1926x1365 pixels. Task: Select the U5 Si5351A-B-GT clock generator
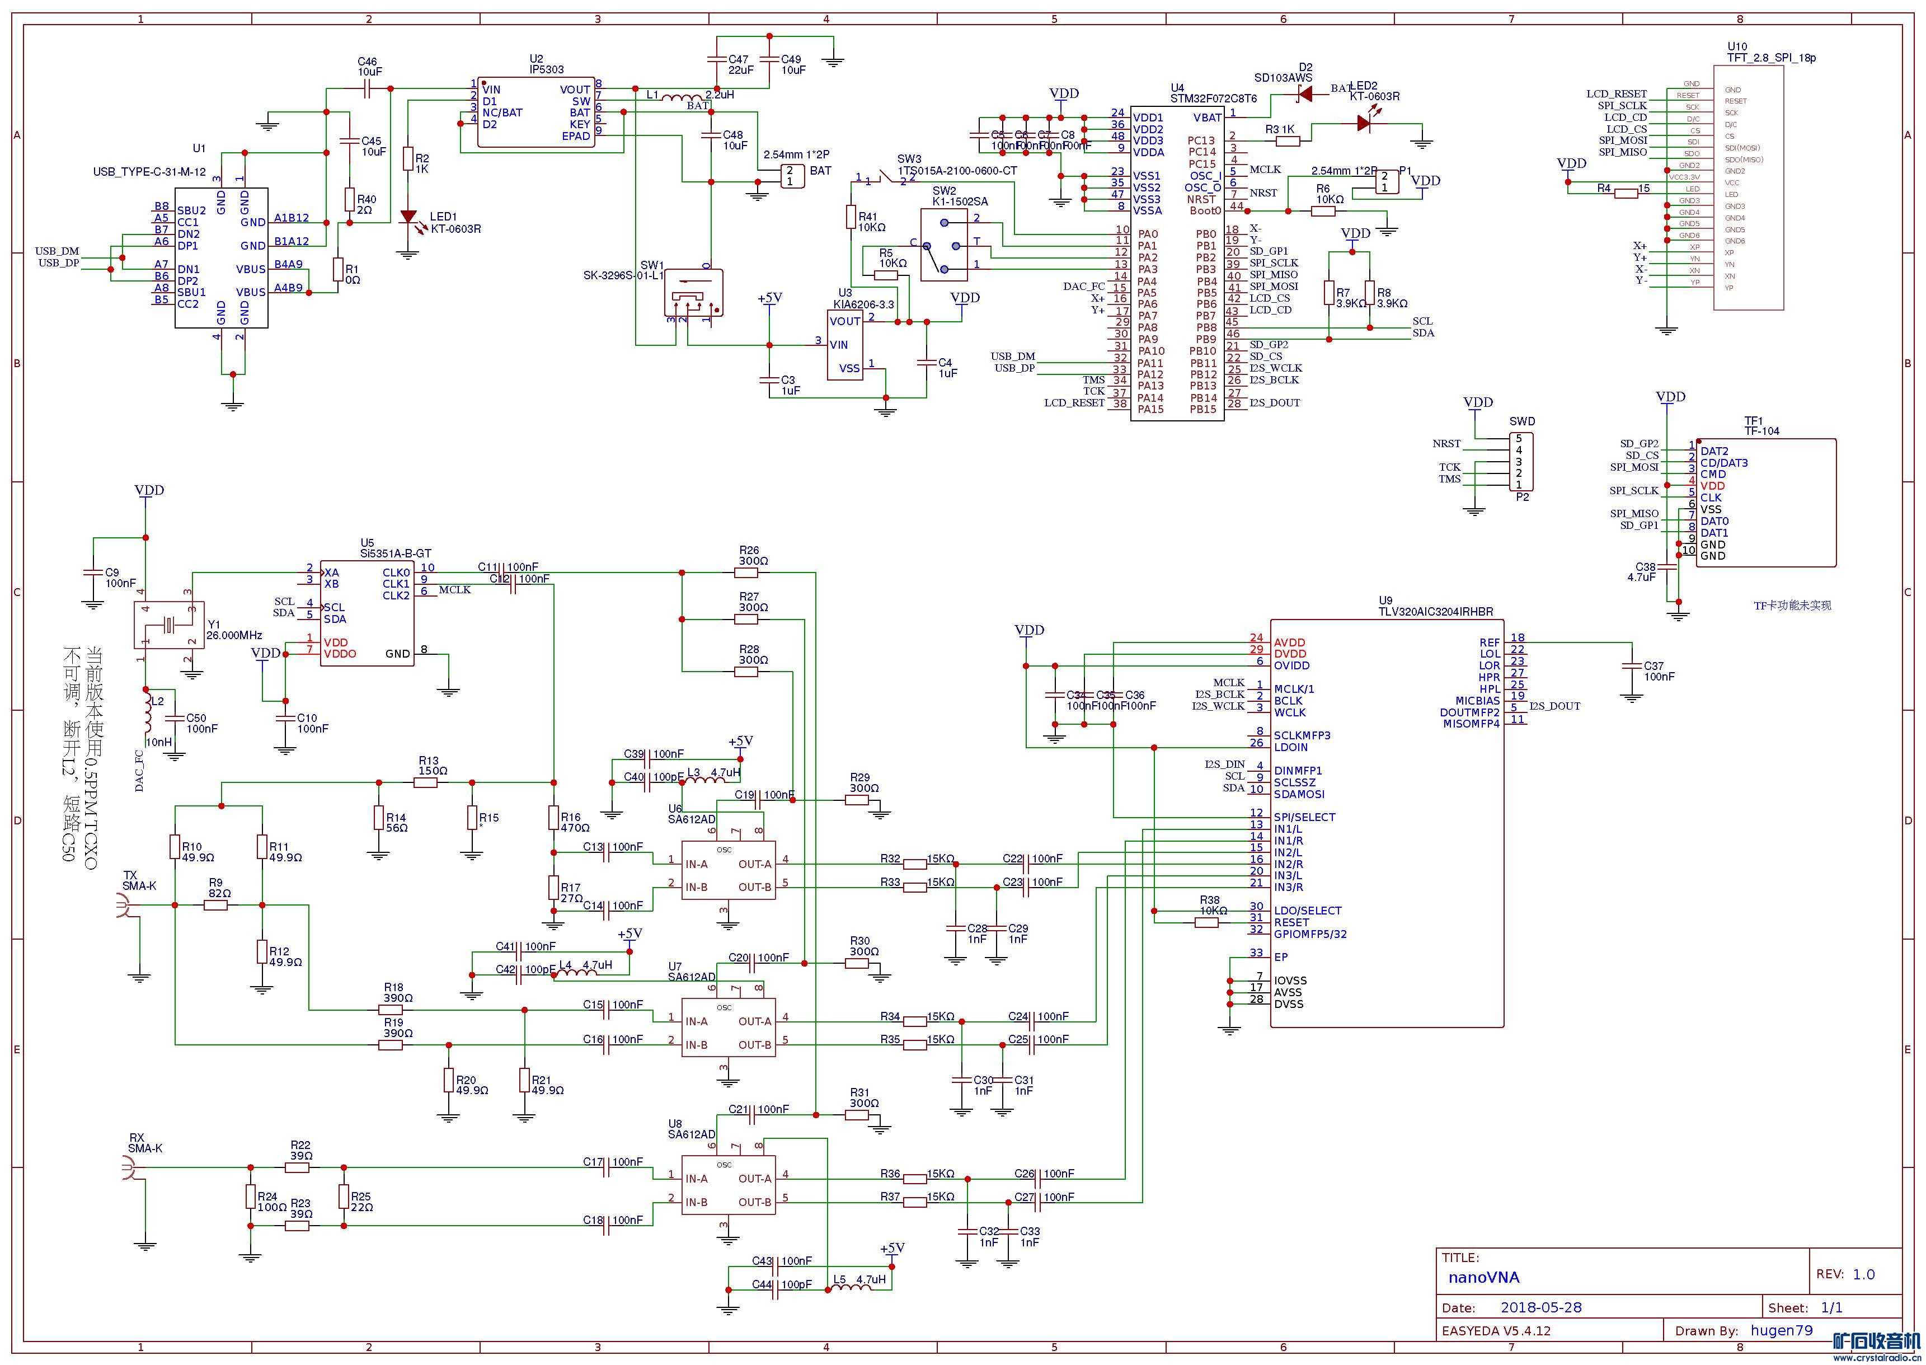367,613
